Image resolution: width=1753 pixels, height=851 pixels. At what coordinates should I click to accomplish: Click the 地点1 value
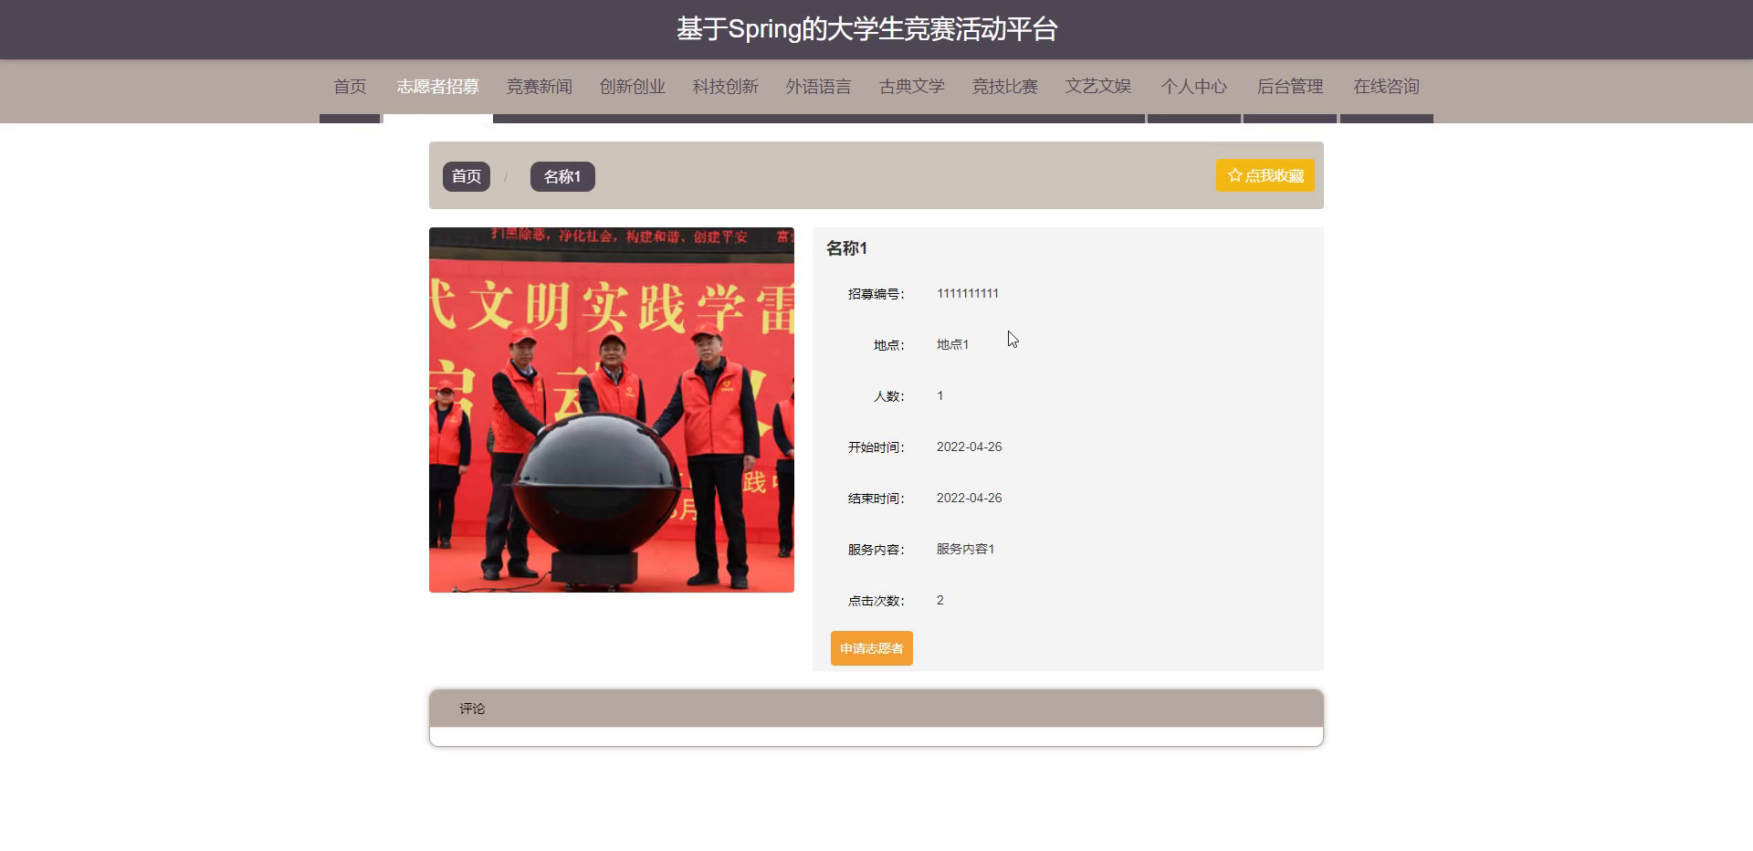pyautogui.click(x=952, y=344)
